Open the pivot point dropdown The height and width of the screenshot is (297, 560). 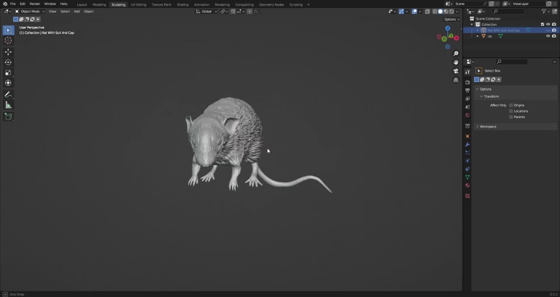(224, 11)
